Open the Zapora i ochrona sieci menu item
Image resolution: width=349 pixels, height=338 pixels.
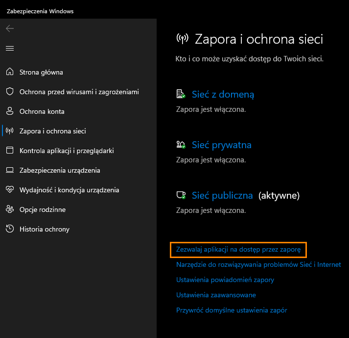[x=52, y=131]
